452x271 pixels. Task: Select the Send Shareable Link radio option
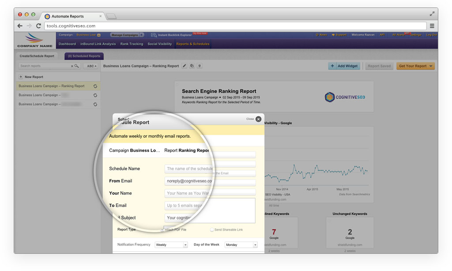click(x=212, y=230)
